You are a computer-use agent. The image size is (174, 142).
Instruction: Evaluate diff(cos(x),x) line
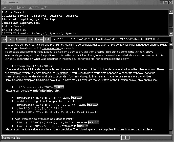pos(30,87)
